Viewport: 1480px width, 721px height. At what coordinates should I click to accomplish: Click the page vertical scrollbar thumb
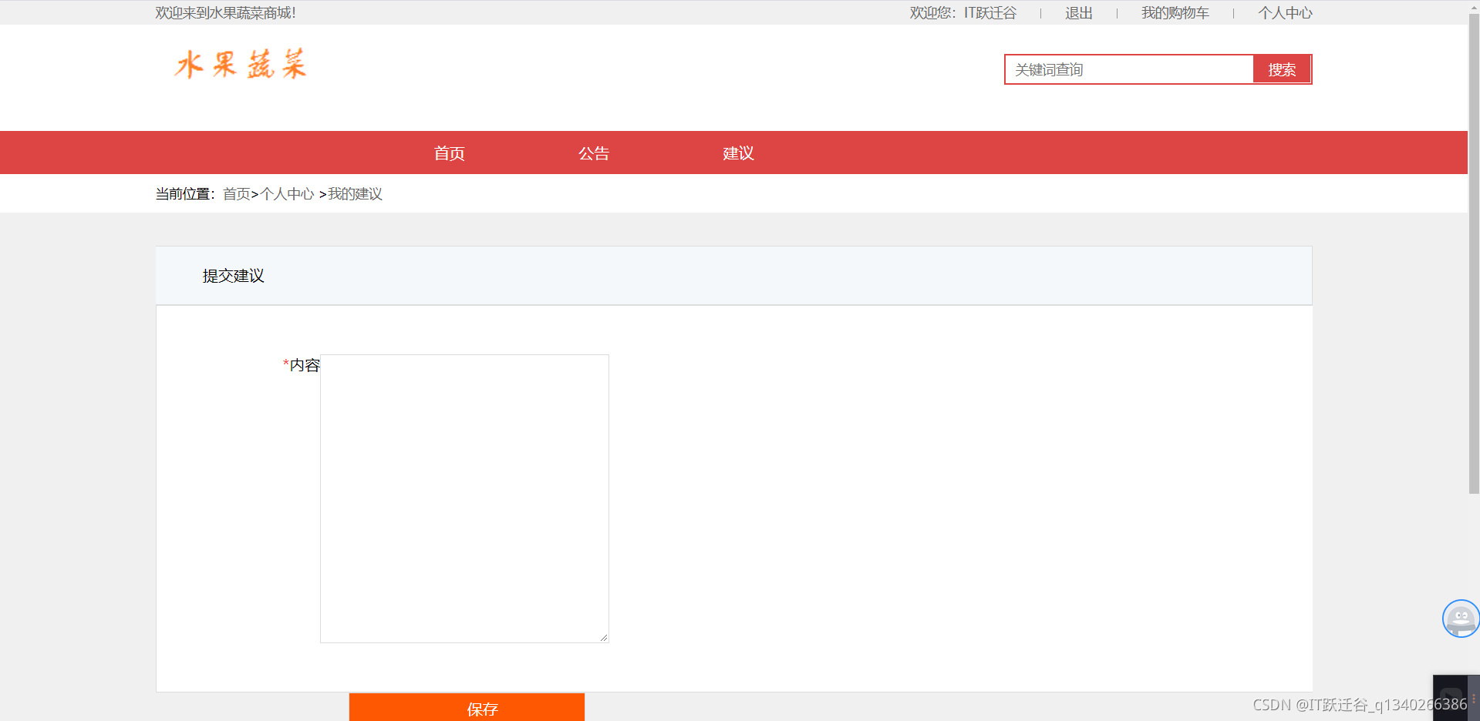click(1474, 254)
